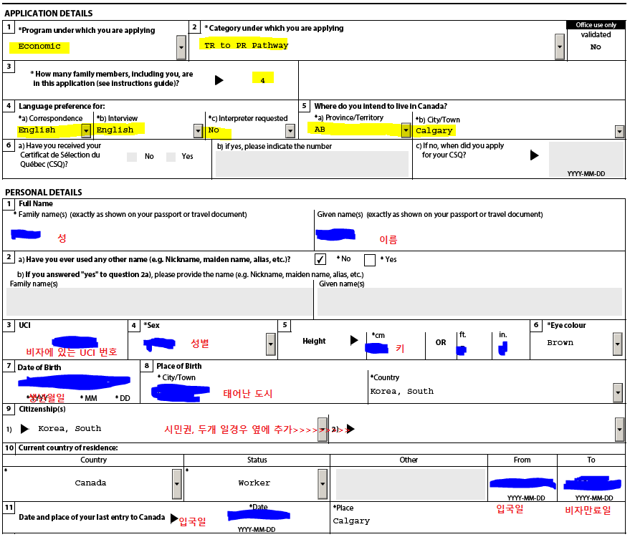Click the residence Other grey field
The width and height of the screenshot is (630, 537).
[x=410, y=485]
